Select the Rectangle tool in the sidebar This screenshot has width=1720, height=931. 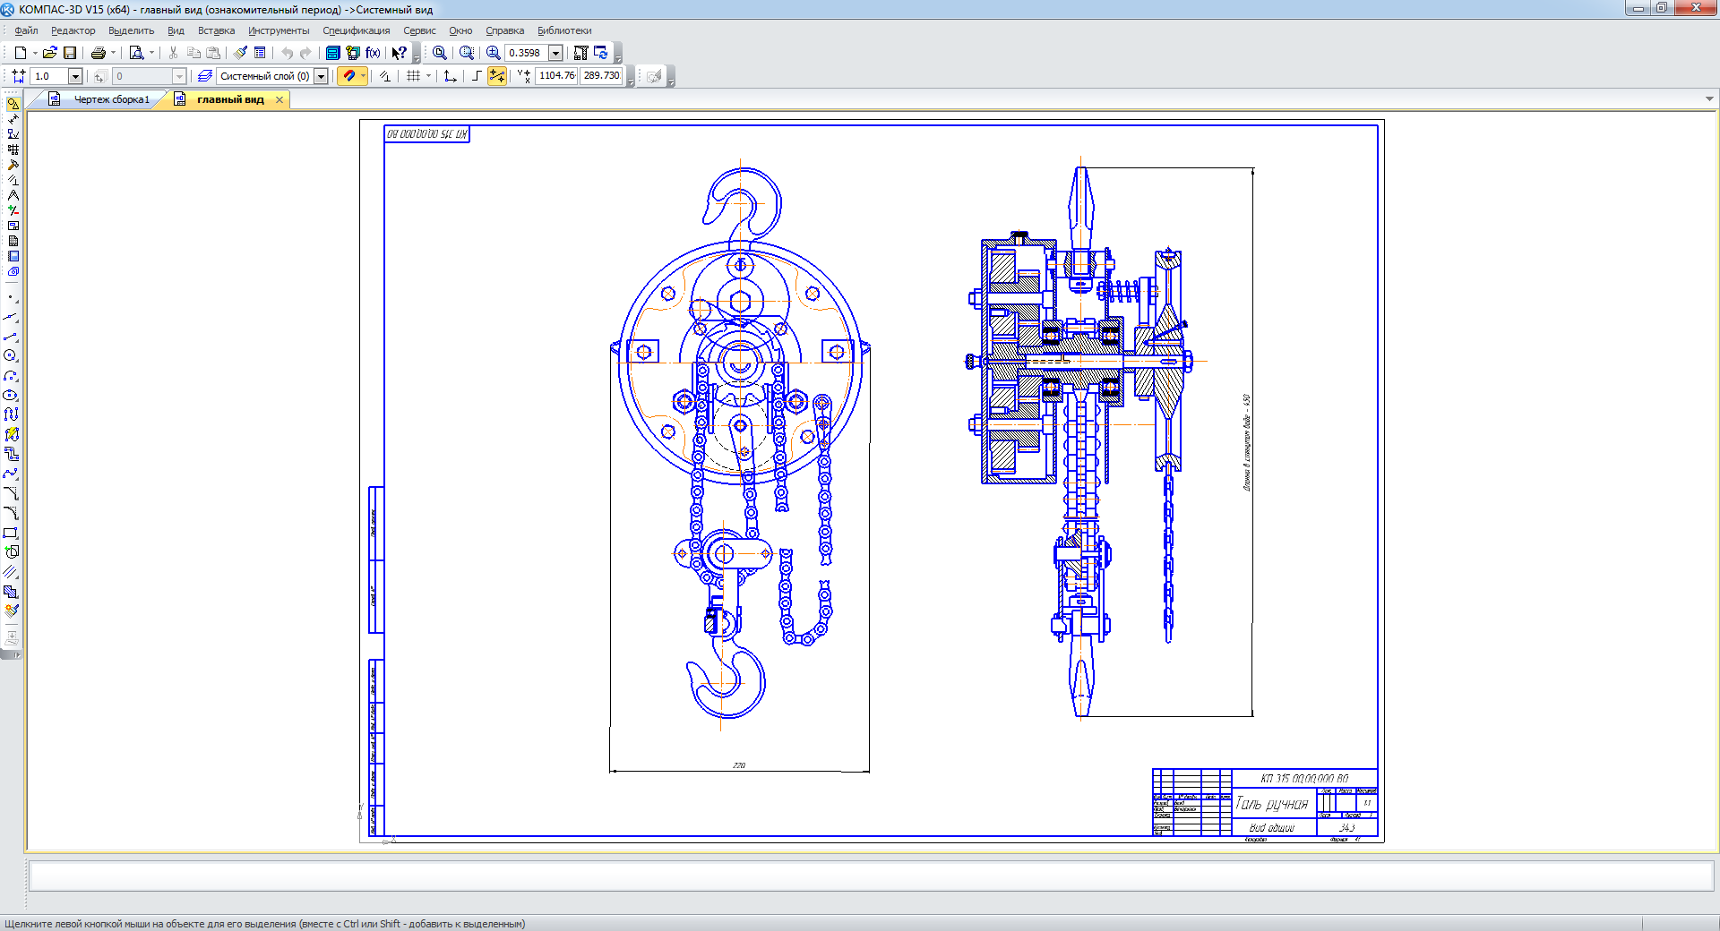click(11, 533)
